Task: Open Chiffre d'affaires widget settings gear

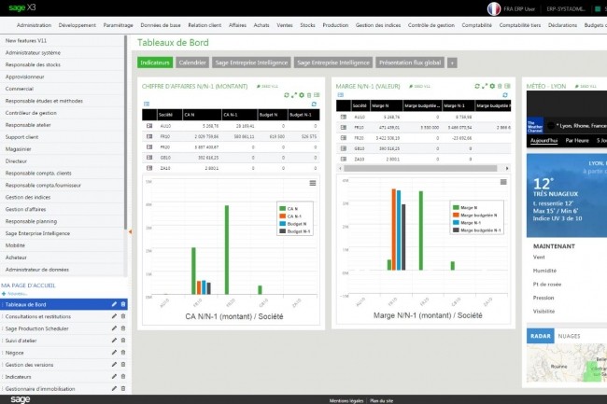Action: click(x=302, y=95)
